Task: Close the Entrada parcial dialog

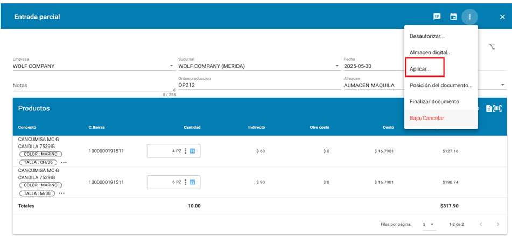Action: coord(502,17)
